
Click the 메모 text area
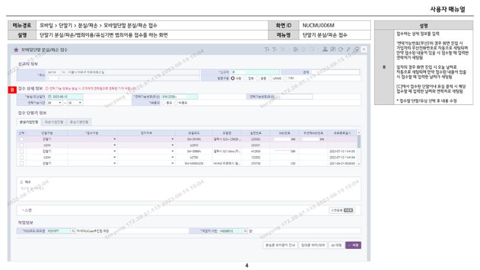189,189
